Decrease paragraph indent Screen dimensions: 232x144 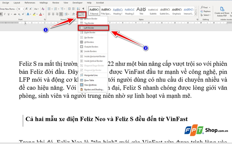(69, 9)
